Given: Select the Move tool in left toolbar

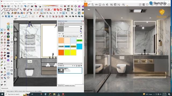Looking at the screenshot, I should (2, 53).
